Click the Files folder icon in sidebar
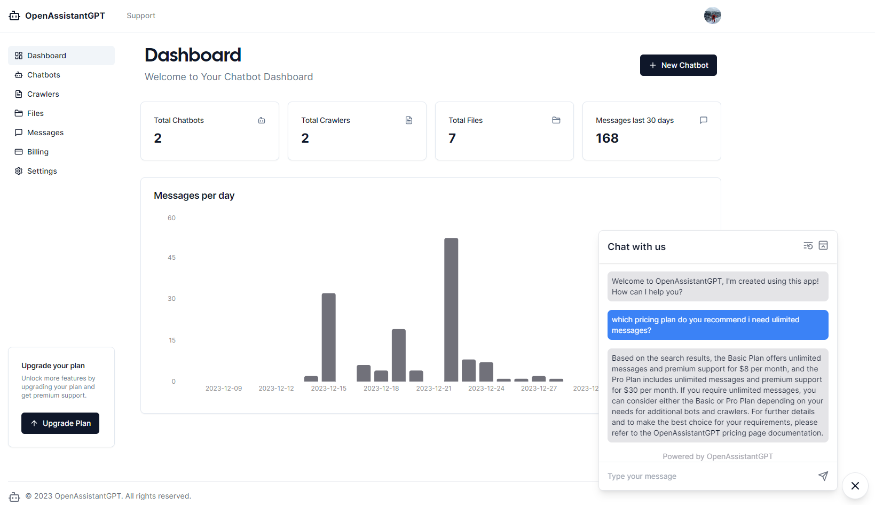 point(19,113)
